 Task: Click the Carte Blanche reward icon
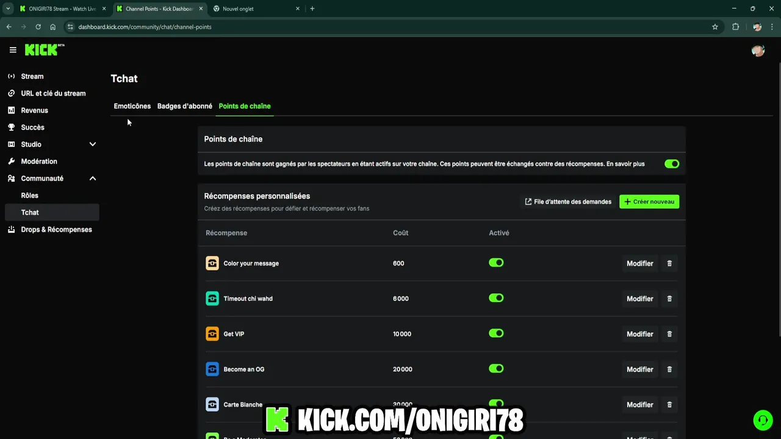[x=212, y=405]
